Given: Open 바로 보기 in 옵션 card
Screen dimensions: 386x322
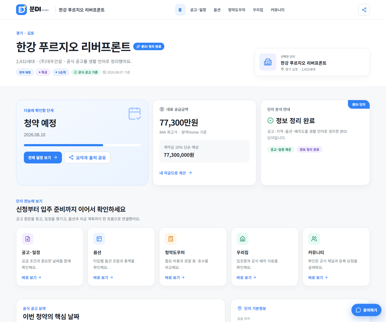Looking at the screenshot, I should click(103, 277).
